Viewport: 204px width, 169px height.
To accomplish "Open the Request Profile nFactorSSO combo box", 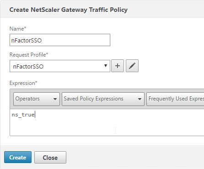I will click(60, 66).
